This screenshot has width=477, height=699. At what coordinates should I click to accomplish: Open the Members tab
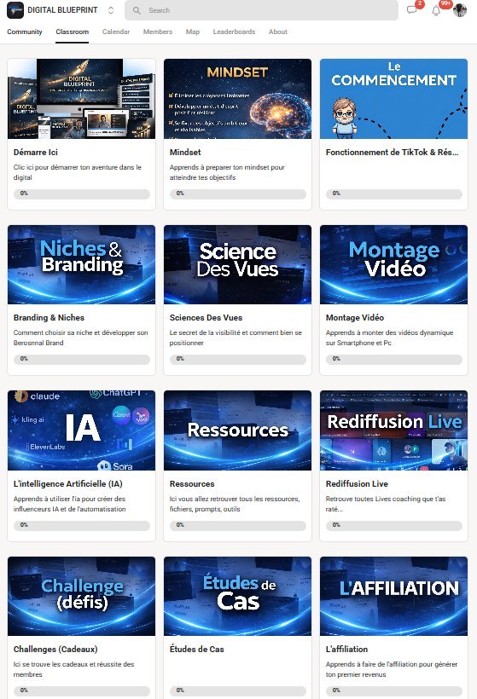coord(158,32)
